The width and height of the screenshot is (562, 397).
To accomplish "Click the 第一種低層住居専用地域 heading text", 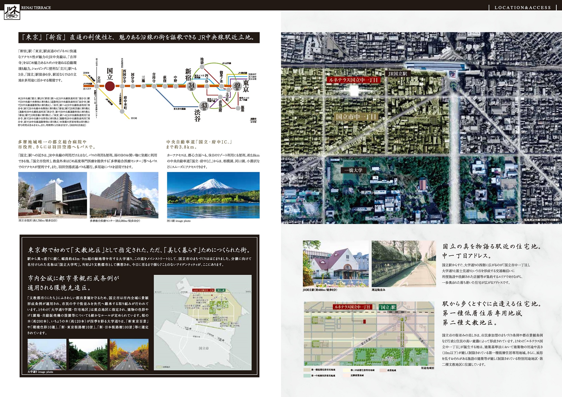I will pos(482,313).
